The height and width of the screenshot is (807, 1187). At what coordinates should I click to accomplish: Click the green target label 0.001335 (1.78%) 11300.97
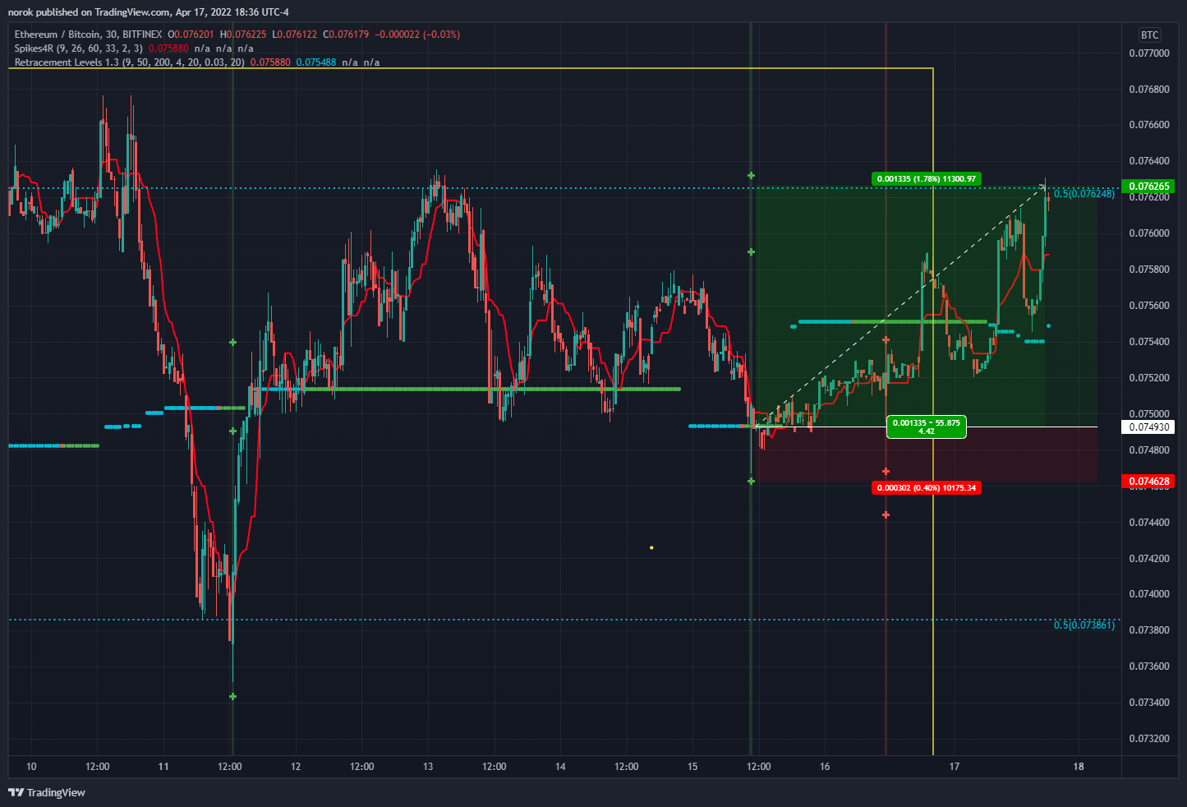(926, 178)
